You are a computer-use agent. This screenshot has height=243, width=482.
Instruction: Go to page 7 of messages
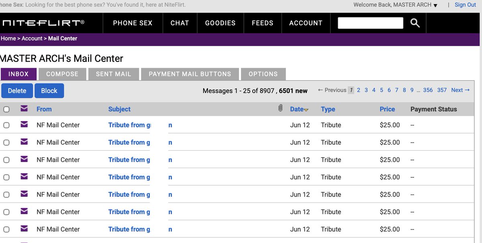(x=397, y=90)
